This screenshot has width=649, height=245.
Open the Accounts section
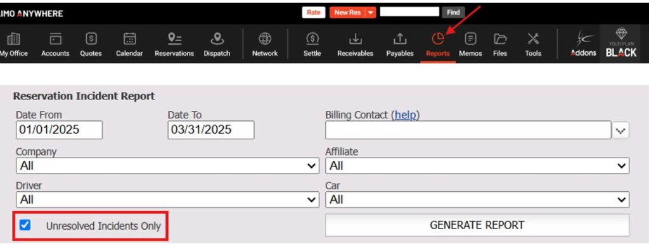tap(55, 44)
